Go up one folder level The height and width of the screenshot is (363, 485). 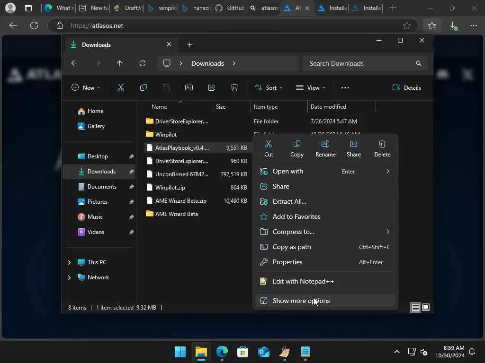(120, 63)
